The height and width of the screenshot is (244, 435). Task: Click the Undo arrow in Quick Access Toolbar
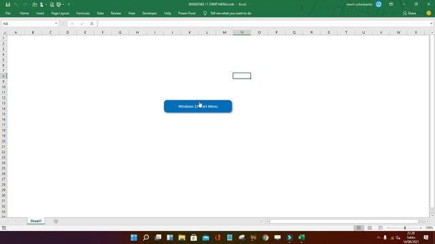[16, 5]
